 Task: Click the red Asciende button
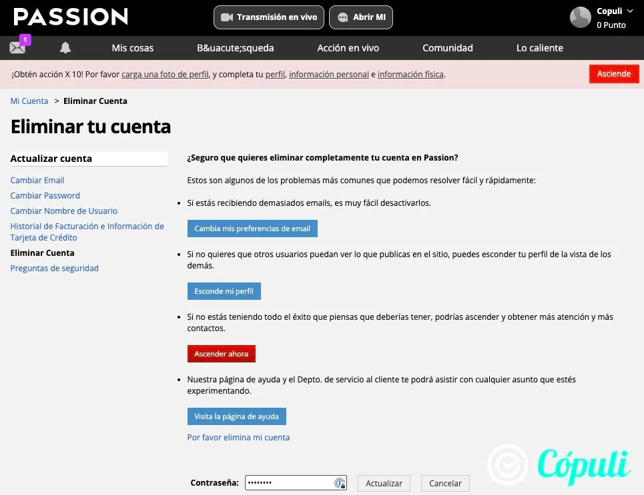pos(614,74)
